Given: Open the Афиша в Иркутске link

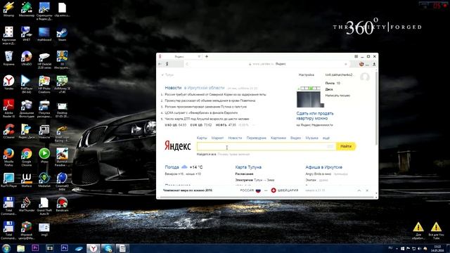Looking at the screenshot, I should coord(323,167).
